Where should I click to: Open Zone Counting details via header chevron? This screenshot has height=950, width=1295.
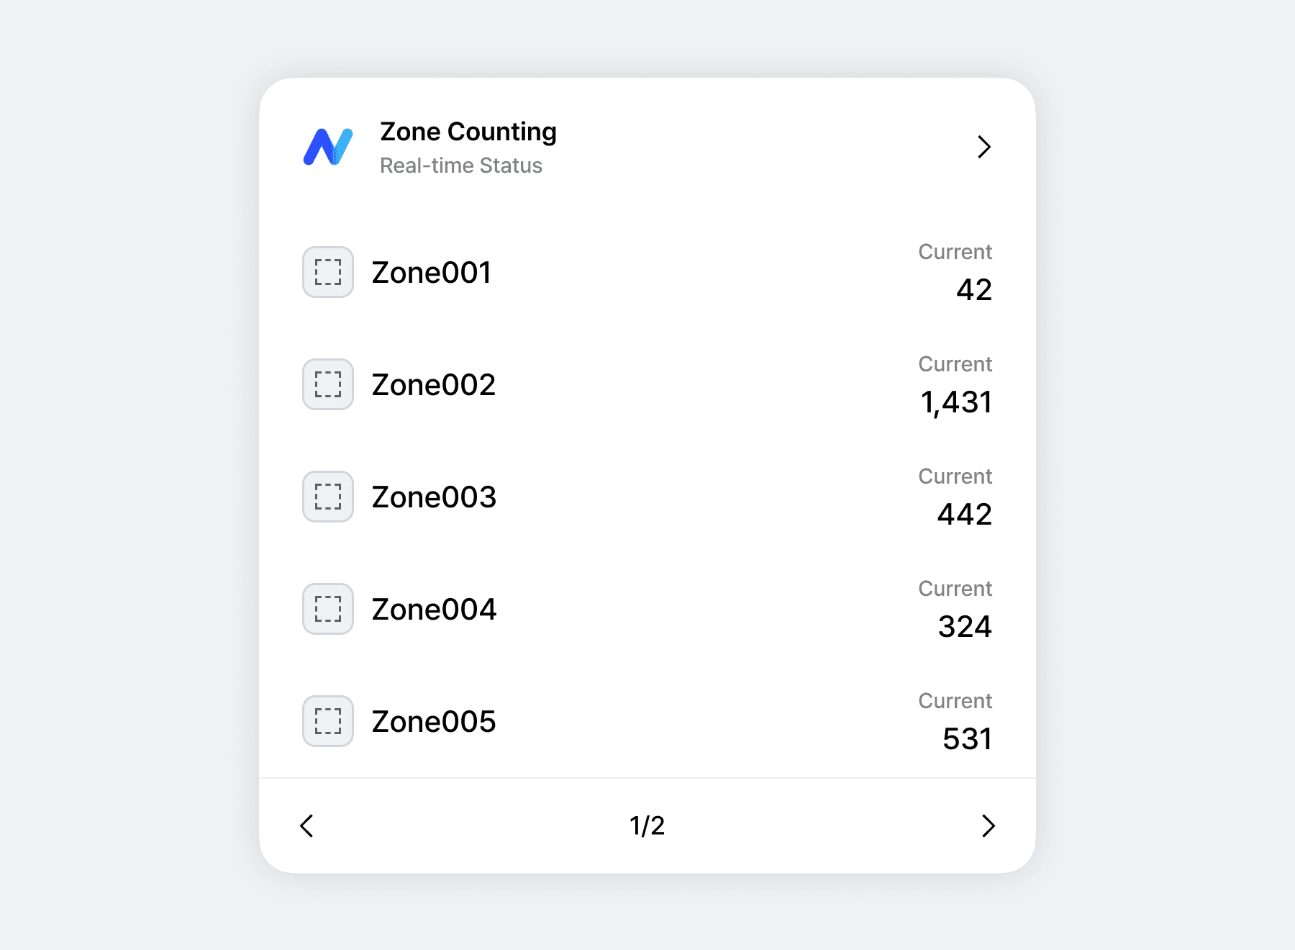[x=984, y=147]
